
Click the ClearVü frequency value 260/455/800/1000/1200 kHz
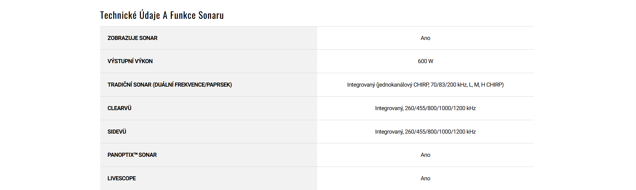tap(440, 108)
